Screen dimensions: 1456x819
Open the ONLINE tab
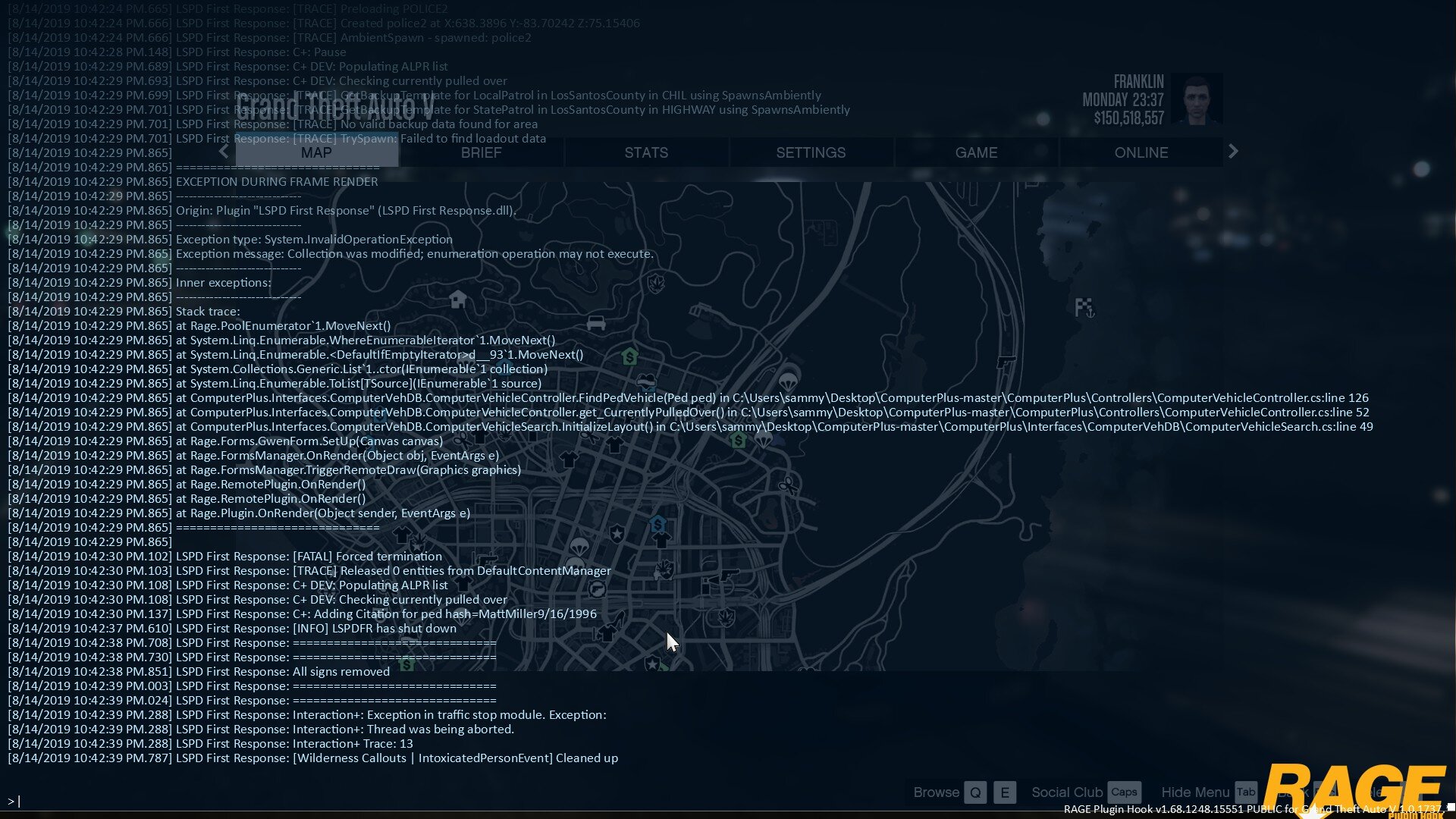point(1141,152)
